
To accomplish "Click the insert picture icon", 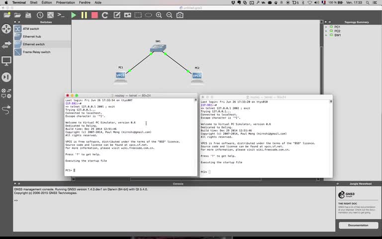I will (127, 15).
